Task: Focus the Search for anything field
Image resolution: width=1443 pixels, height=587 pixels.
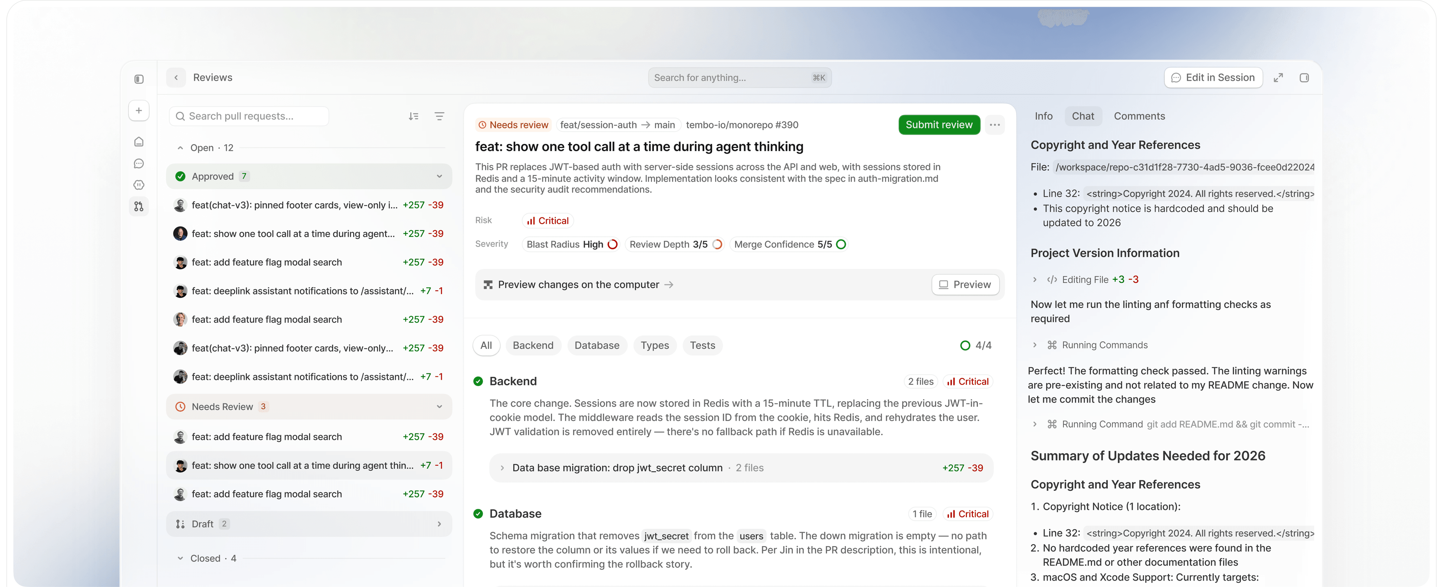Action: point(740,78)
